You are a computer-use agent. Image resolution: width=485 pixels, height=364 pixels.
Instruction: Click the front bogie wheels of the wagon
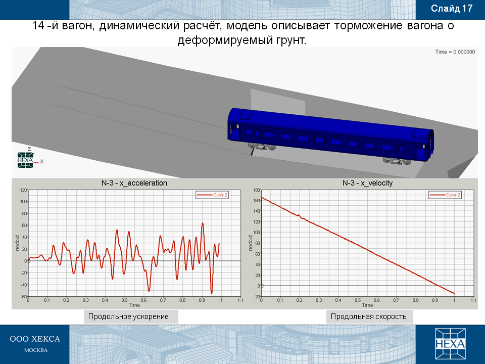261,147
